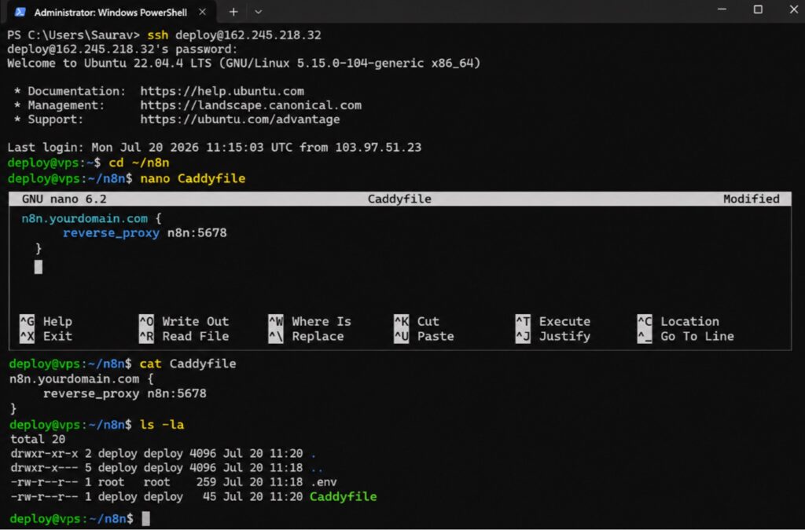The width and height of the screenshot is (805, 530).
Task: Click 'n8n:5678' in the nano editor
Action: [x=197, y=232]
